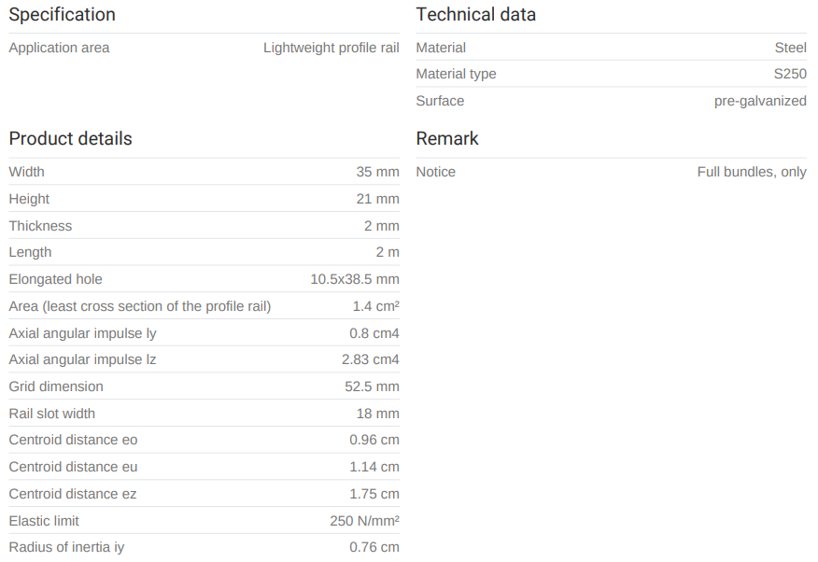The width and height of the screenshot is (818, 562).
Task: Click the Rail slot width value 18 mm
Action: (x=377, y=414)
